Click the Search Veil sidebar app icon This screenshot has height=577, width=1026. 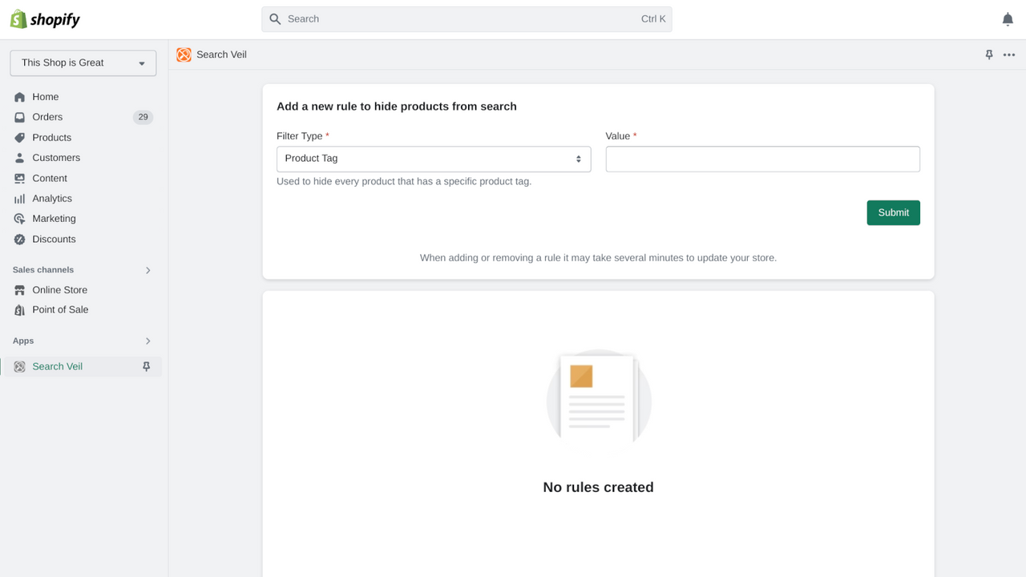[x=20, y=367]
